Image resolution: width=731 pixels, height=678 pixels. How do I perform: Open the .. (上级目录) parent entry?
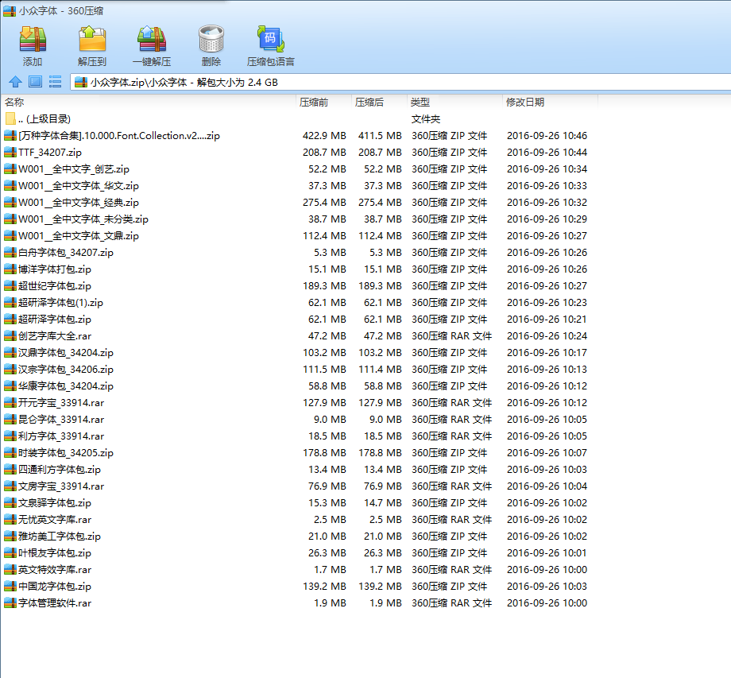pyautogui.click(x=44, y=119)
